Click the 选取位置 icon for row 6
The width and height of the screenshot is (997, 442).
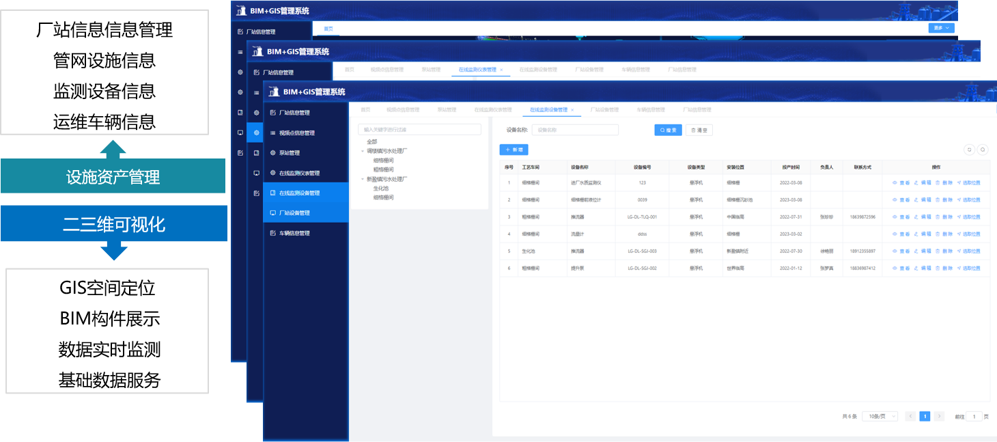[x=959, y=268]
